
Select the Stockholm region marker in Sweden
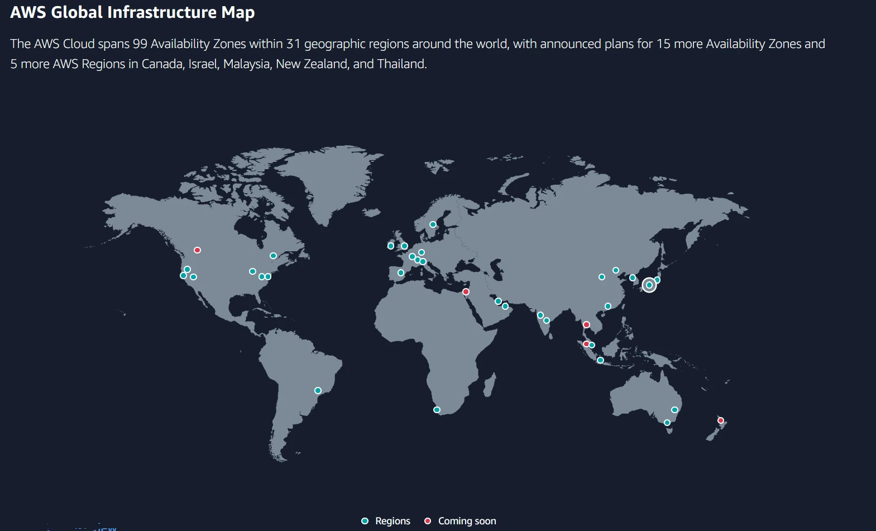tap(433, 224)
